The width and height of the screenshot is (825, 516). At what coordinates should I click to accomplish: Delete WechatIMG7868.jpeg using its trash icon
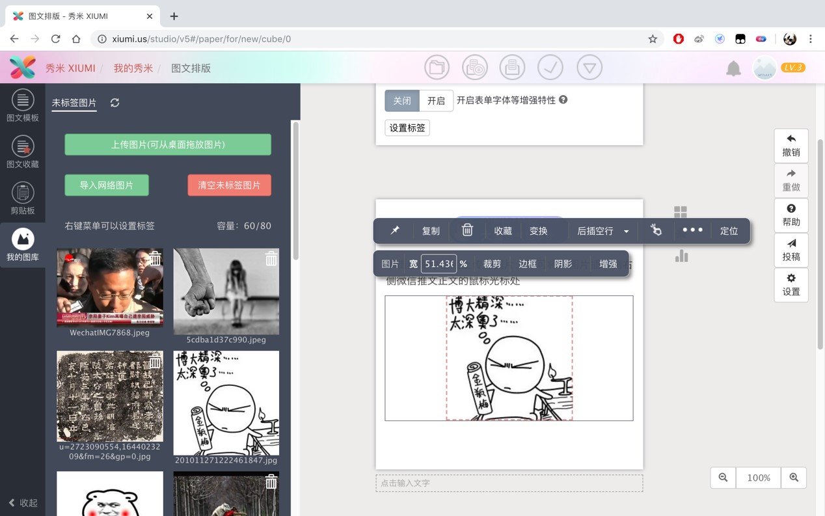(155, 258)
